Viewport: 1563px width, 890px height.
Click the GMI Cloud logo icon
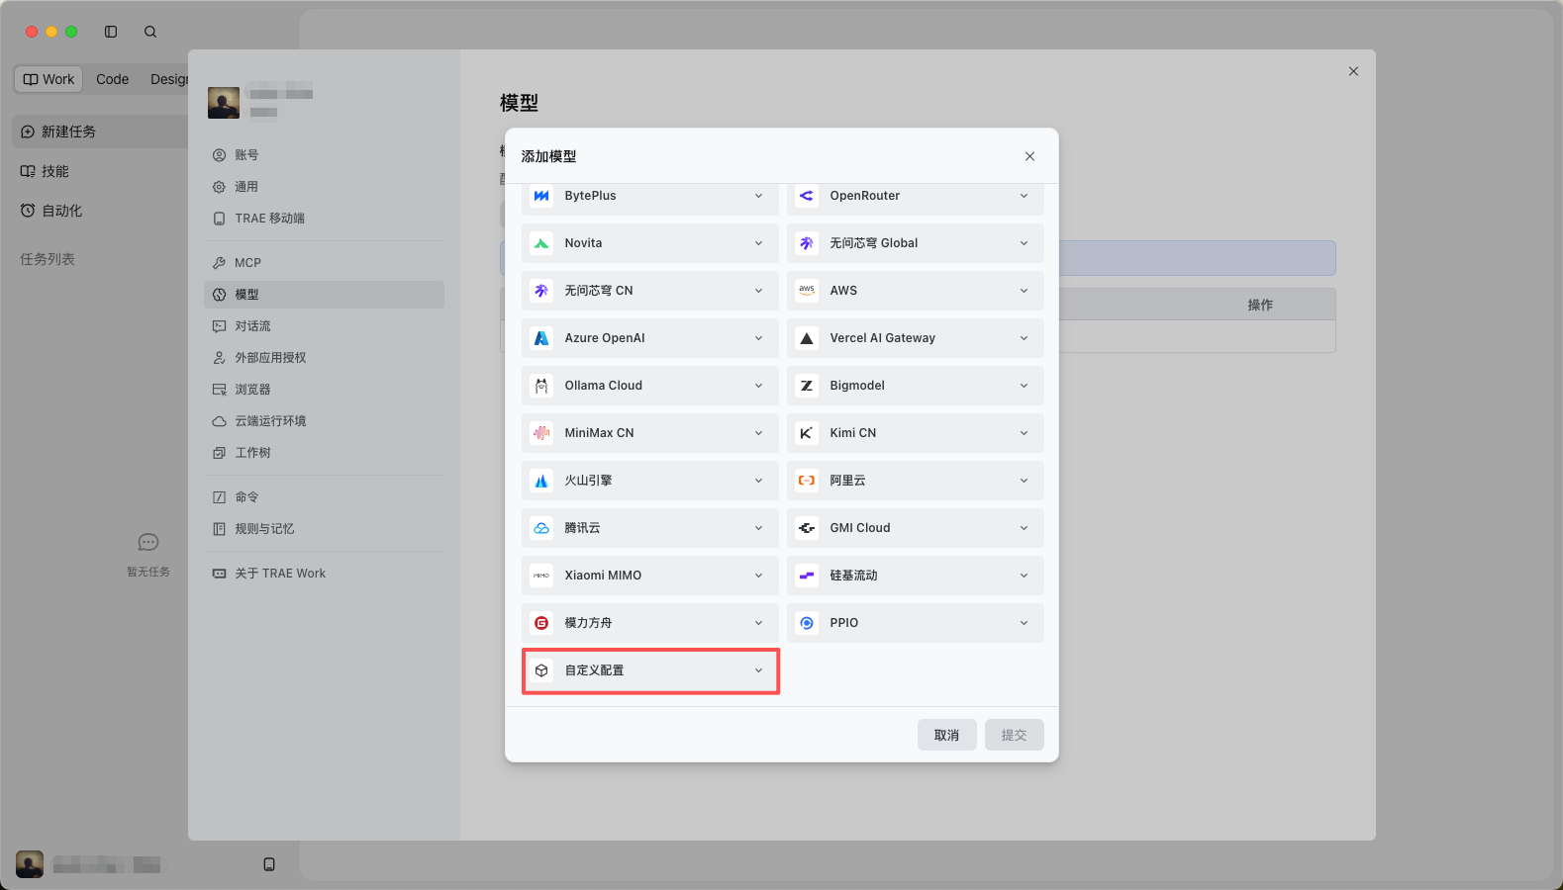click(807, 528)
